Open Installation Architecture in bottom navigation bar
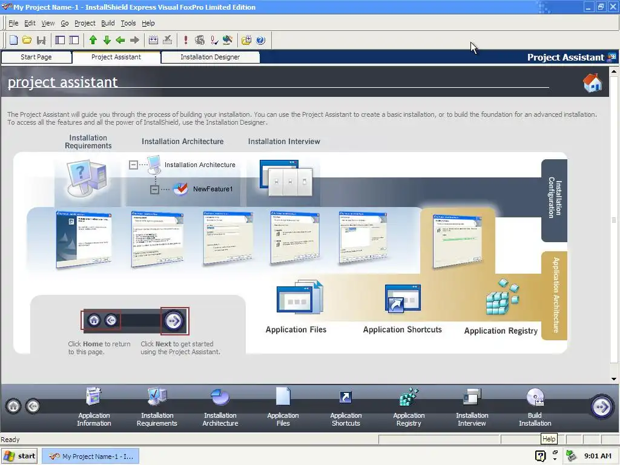The width and height of the screenshot is (620, 465). pos(220,407)
